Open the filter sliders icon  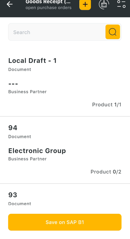point(121,4)
